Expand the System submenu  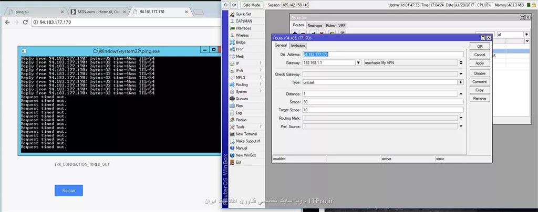261,91
